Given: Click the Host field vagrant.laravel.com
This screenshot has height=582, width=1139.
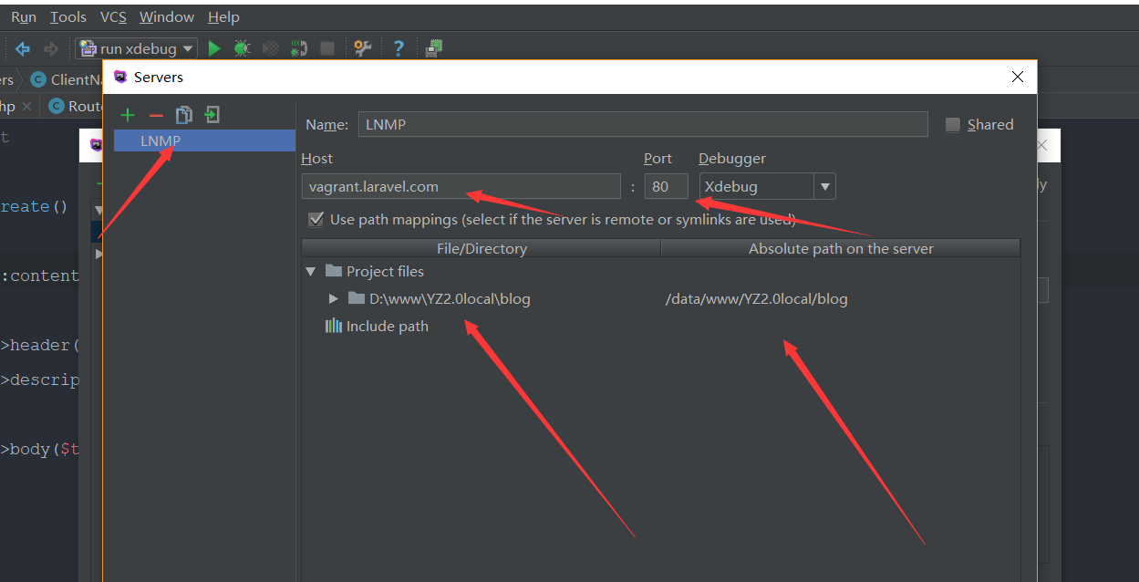Looking at the screenshot, I should pos(461,187).
